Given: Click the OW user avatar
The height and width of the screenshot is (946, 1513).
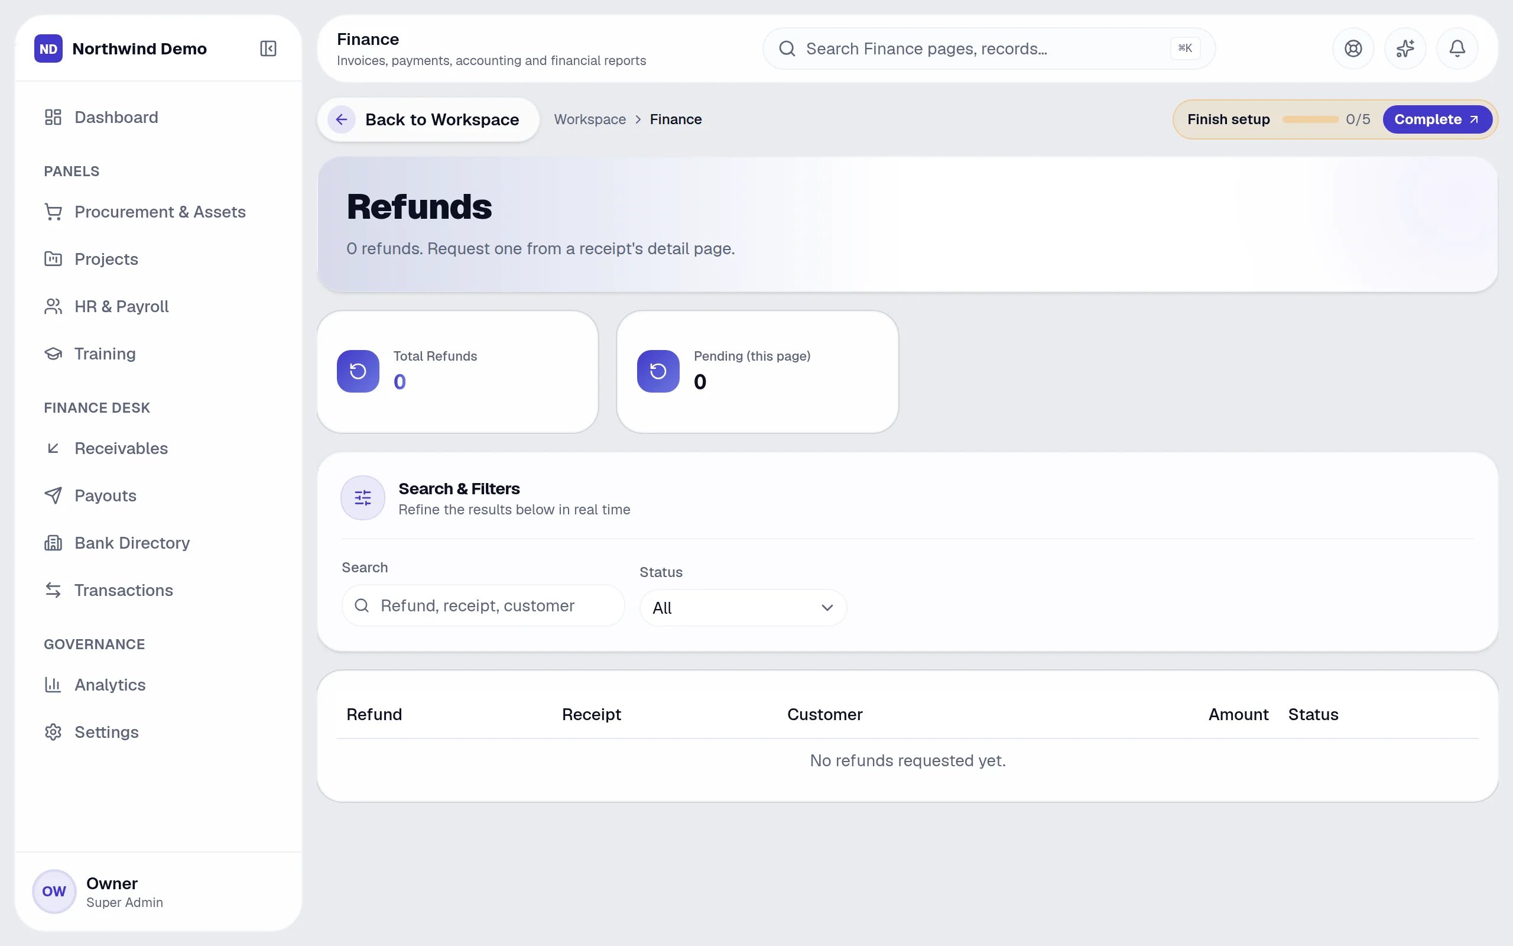Looking at the screenshot, I should [54, 891].
